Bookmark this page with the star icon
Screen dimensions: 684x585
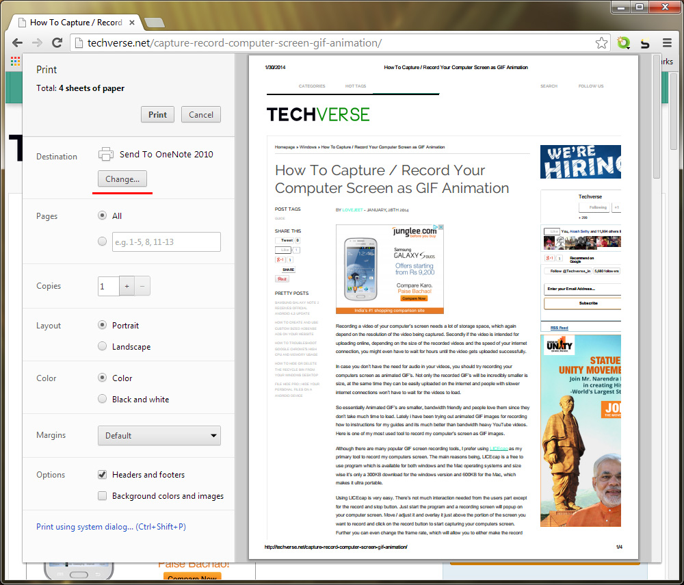click(x=601, y=42)
